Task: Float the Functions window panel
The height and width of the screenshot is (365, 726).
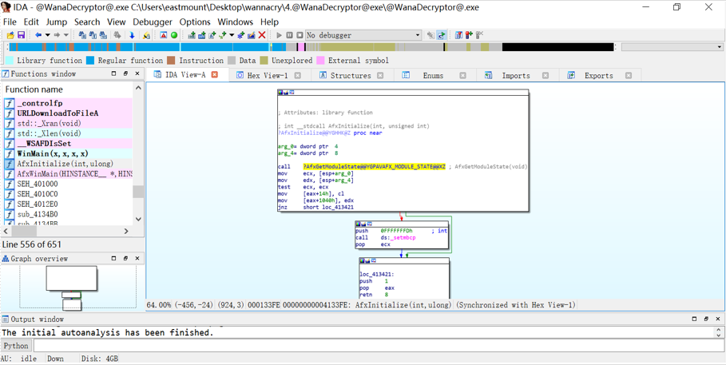Action: [x=125, y=73]
